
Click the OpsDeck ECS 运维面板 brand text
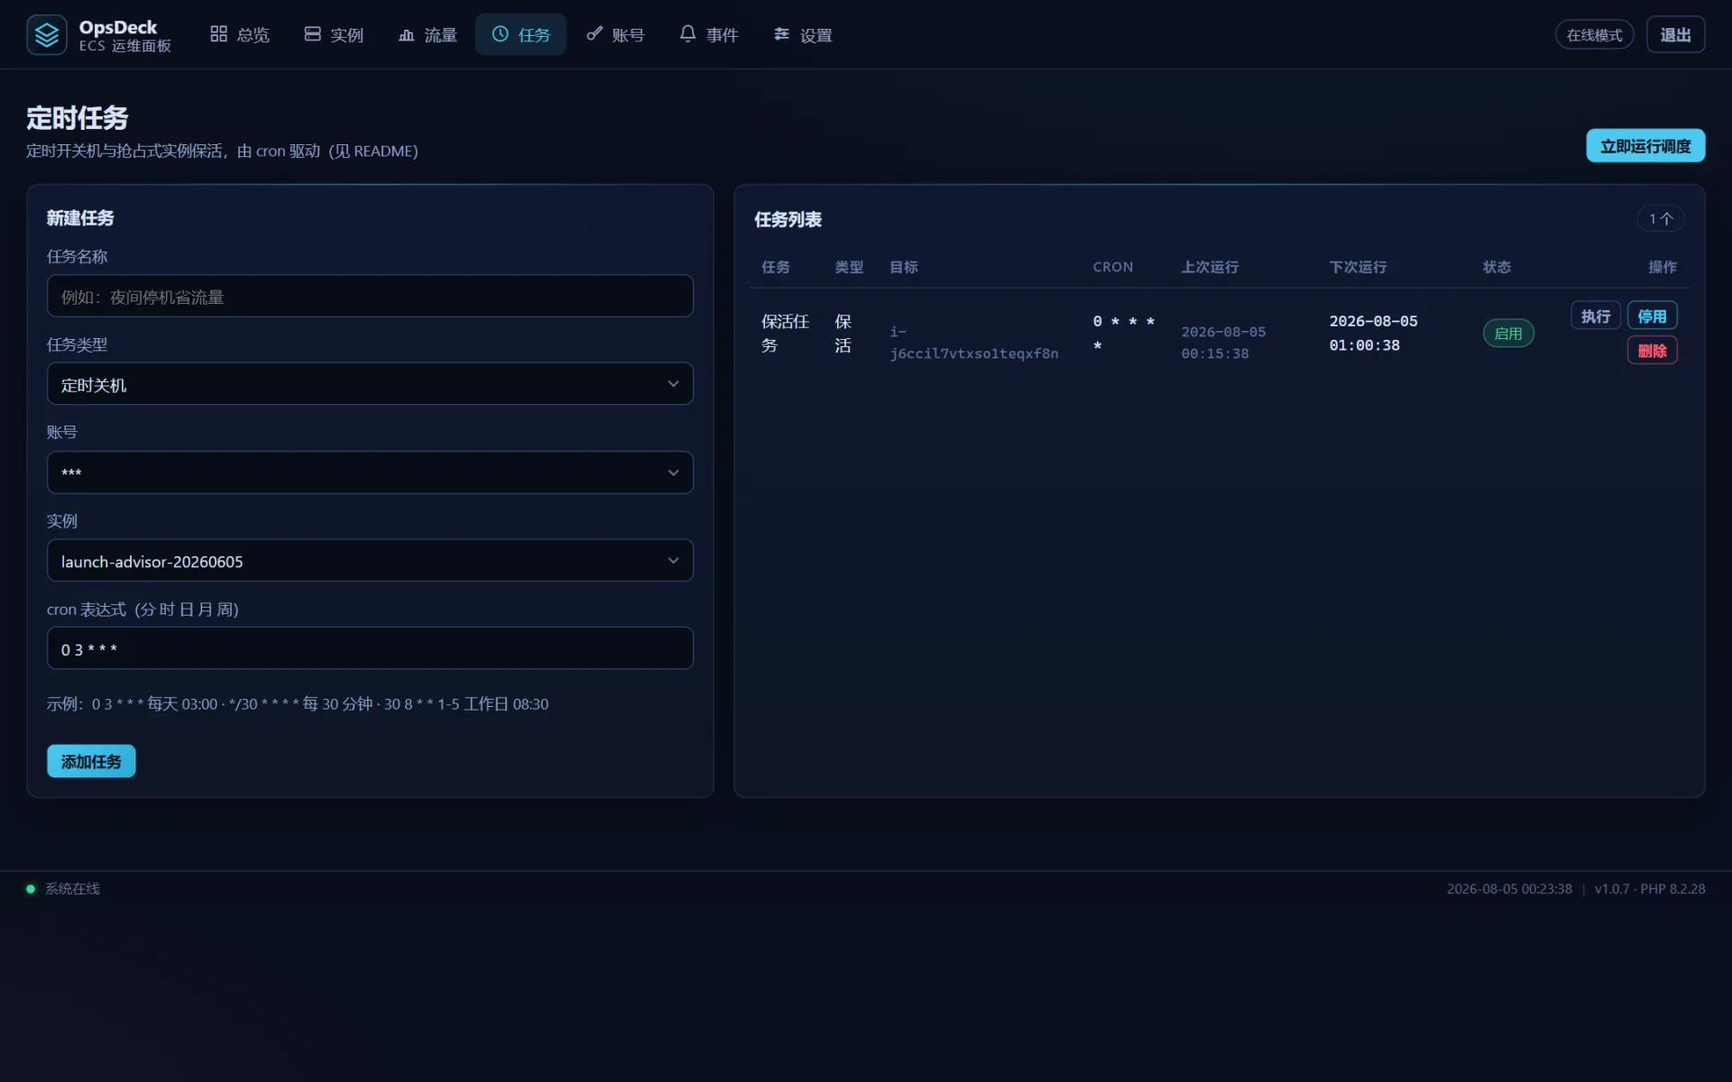click(124, 36)
